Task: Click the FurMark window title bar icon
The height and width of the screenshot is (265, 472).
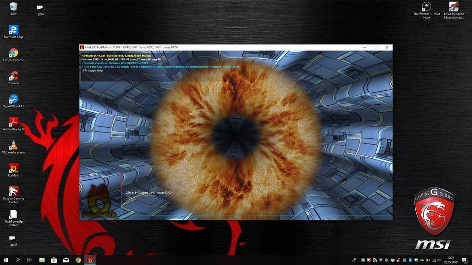Action: [82, 47]
